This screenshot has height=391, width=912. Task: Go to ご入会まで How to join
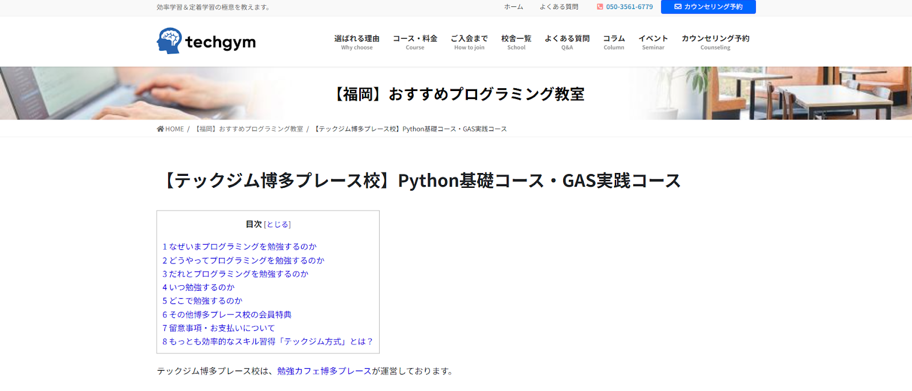tap(469, 42)
